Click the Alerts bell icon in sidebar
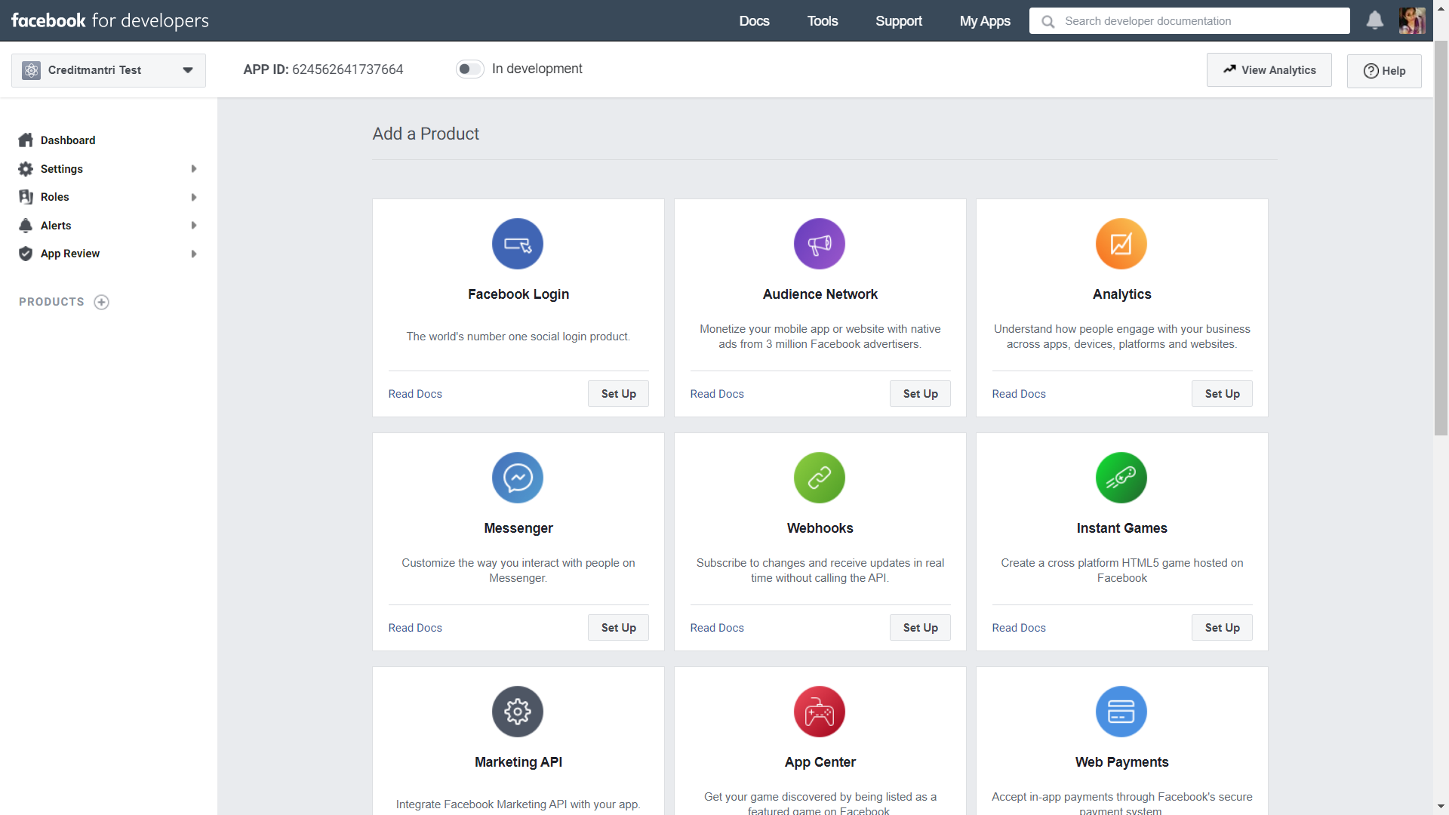Image resolution: width=1449 pixels, height=815 pixels. tap(26, 226)
